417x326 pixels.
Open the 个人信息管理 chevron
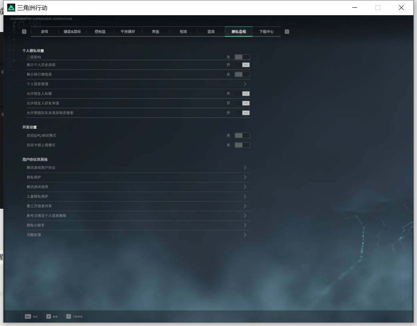tap(245, 84)
